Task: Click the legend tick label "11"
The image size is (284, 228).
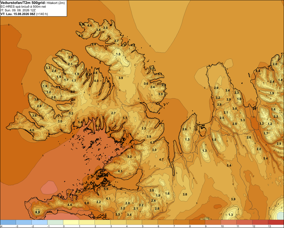Action: [238, 226]
